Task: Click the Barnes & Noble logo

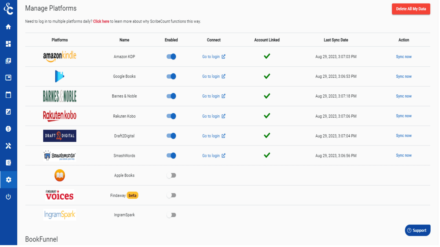Action: click(x=60, y=96)
